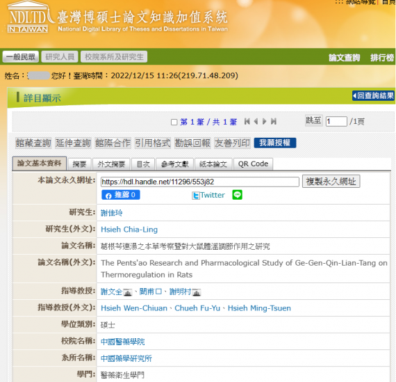Open the Hsieh Chia-Ling author link
396x382 pixels.
click(x=129, y=230)
